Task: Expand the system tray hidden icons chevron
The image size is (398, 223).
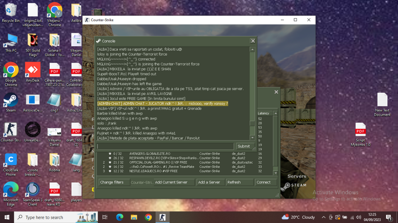Action: click(x=324, y=217)
